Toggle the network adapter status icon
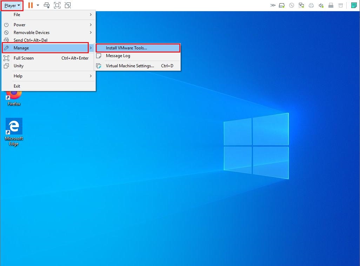Viewport: 360px width, 266px height. (301, 5)
